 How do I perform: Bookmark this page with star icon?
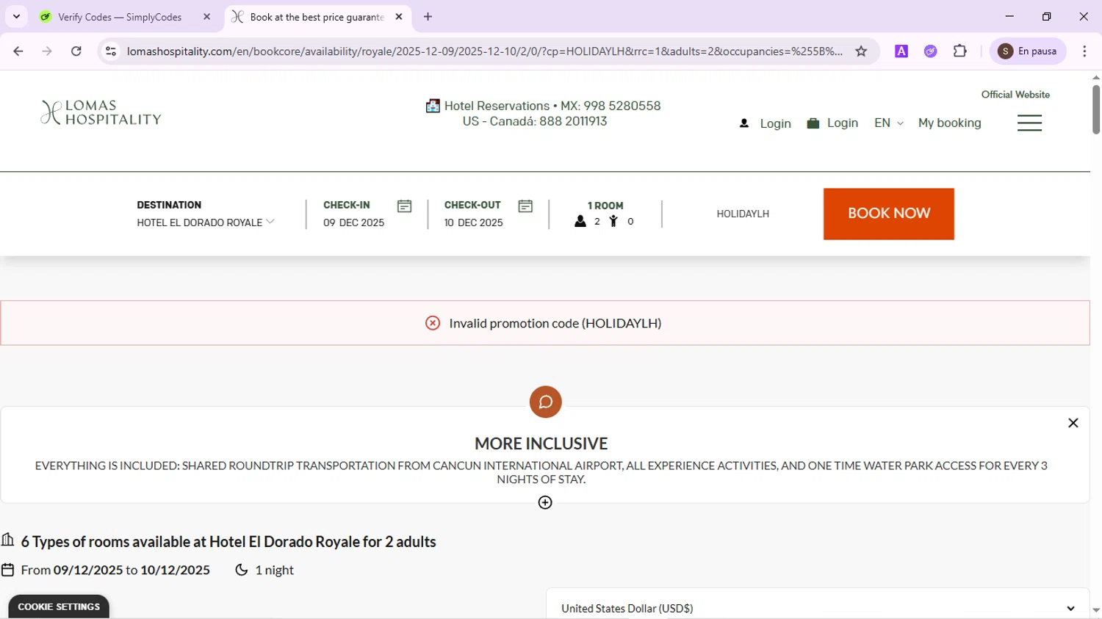(861, 51)
